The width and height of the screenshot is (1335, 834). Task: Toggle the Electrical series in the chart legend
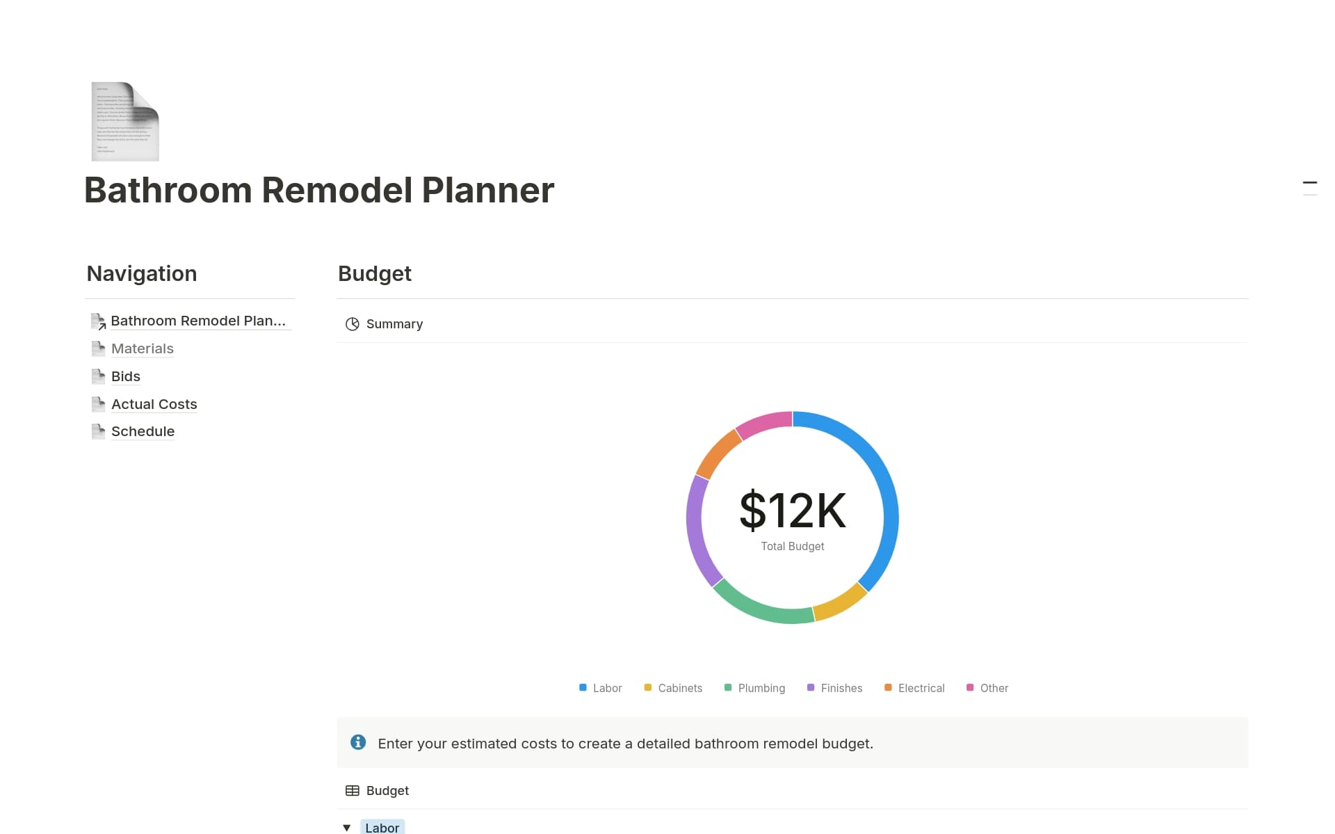click(914, 688)
